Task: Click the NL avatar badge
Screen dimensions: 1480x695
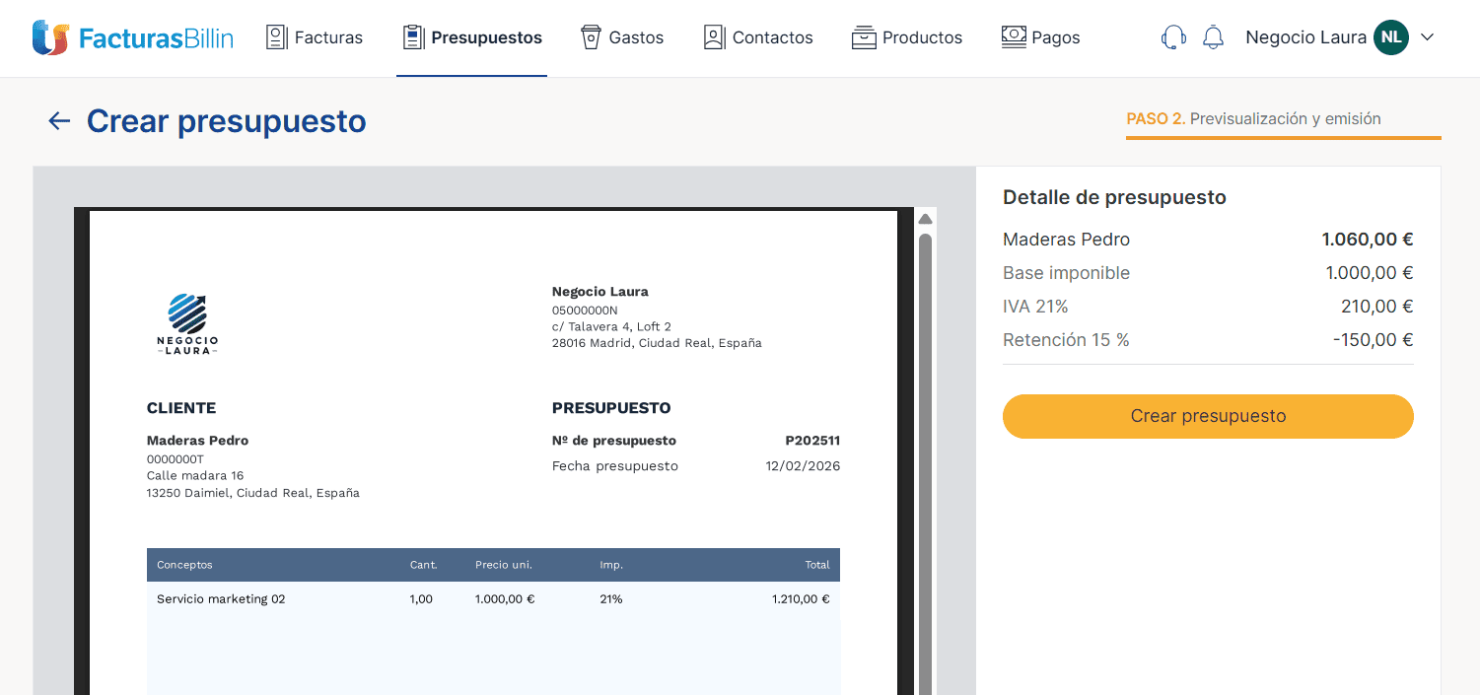Action: (1391, 36)
